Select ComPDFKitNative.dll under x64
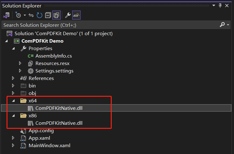This screenshot has width=234, height=154. point(59,108)
